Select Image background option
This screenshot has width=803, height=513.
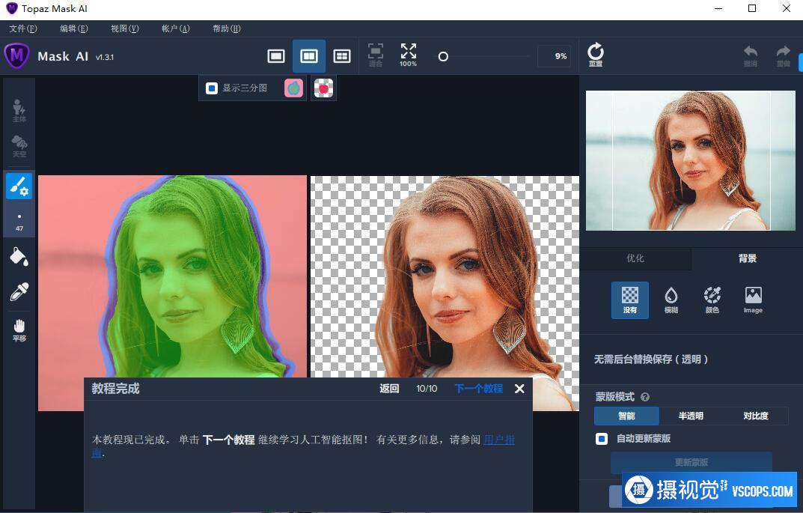pos(753,300)
